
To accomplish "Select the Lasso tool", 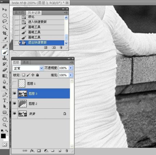I will coord(5,21).
